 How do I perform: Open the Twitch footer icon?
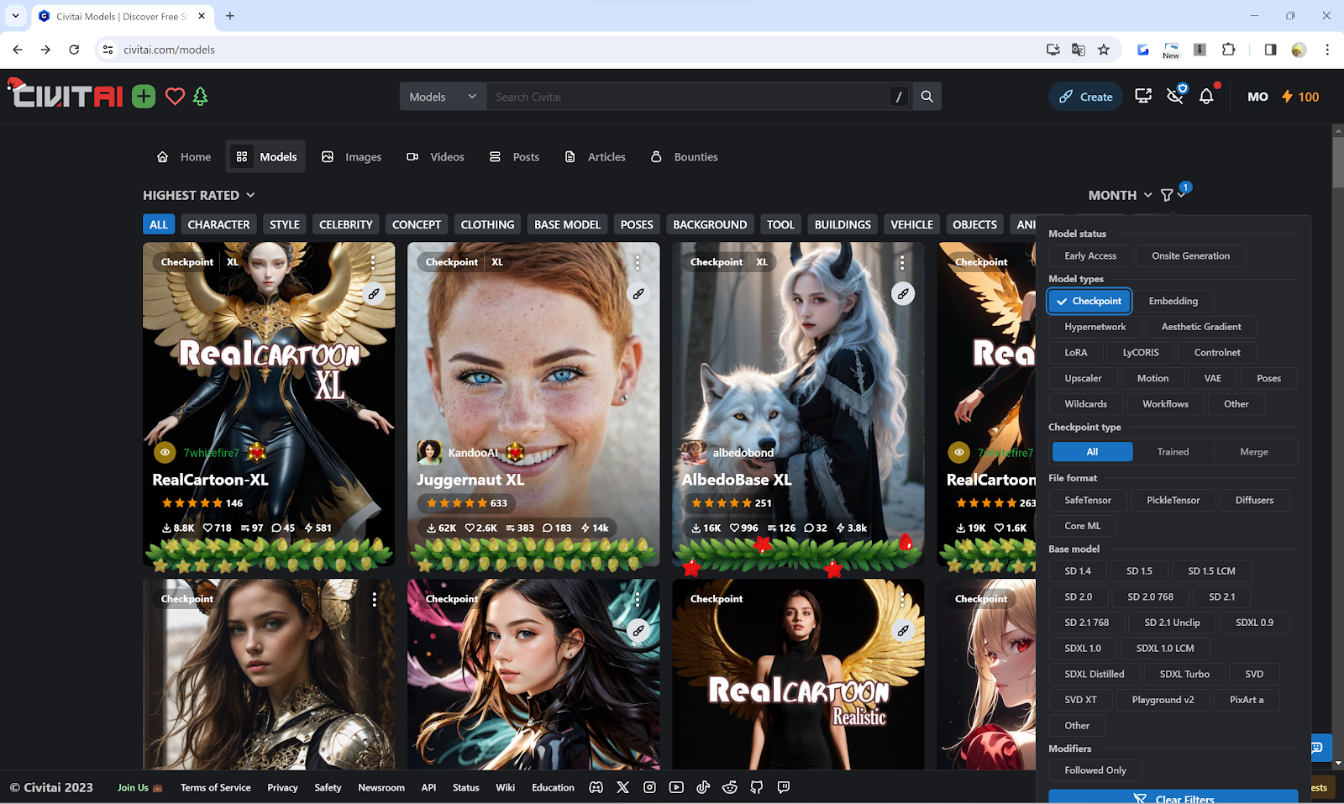coord(784,787)
